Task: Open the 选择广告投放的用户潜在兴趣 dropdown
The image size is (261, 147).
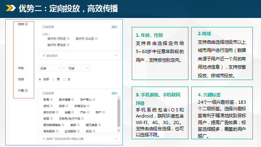Action: [79, 139]
